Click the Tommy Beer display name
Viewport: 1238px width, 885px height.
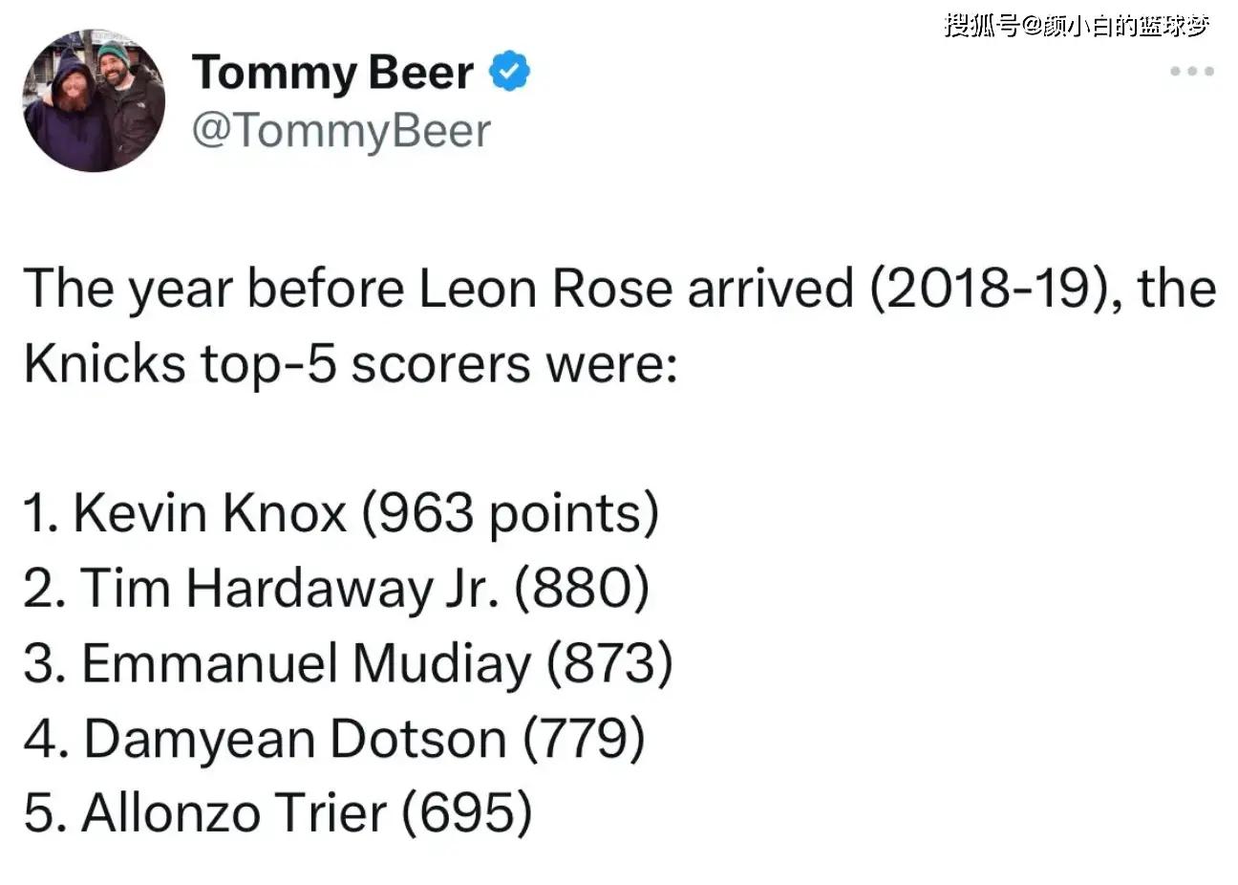click(332, 73)
